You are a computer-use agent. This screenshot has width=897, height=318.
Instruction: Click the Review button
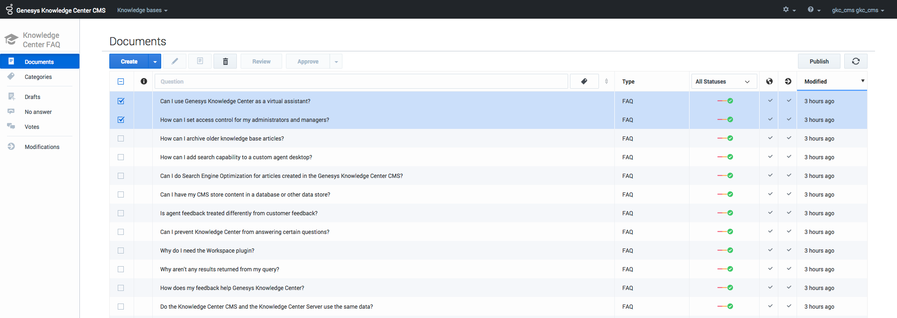click(x=261, y=61)
